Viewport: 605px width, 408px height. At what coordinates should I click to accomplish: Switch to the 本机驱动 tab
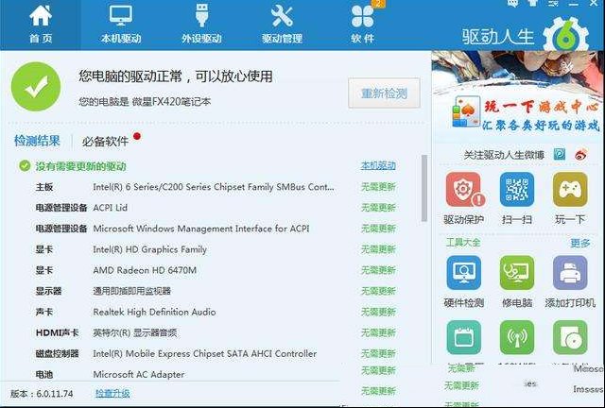(x=121, y=25)
